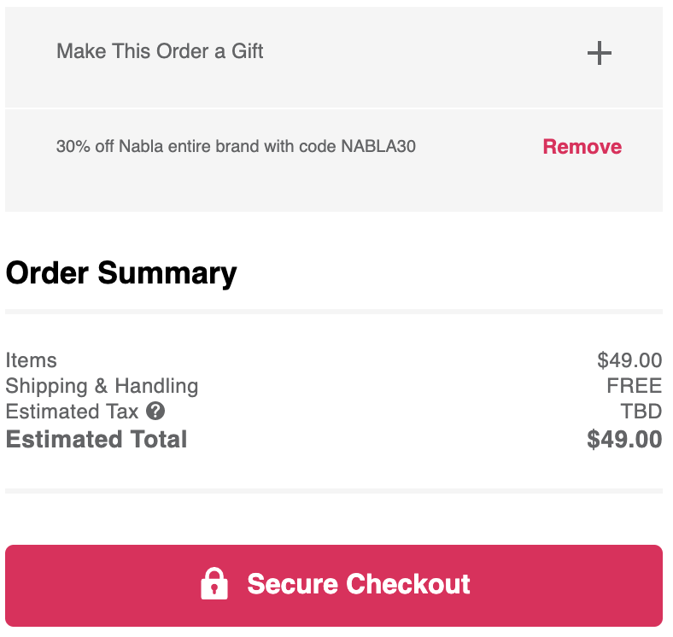Open the Estimated Tax help question mark

pos(155,411)
